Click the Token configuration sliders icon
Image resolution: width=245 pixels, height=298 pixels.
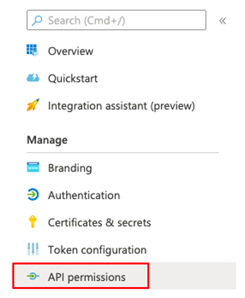pos(33,249)
